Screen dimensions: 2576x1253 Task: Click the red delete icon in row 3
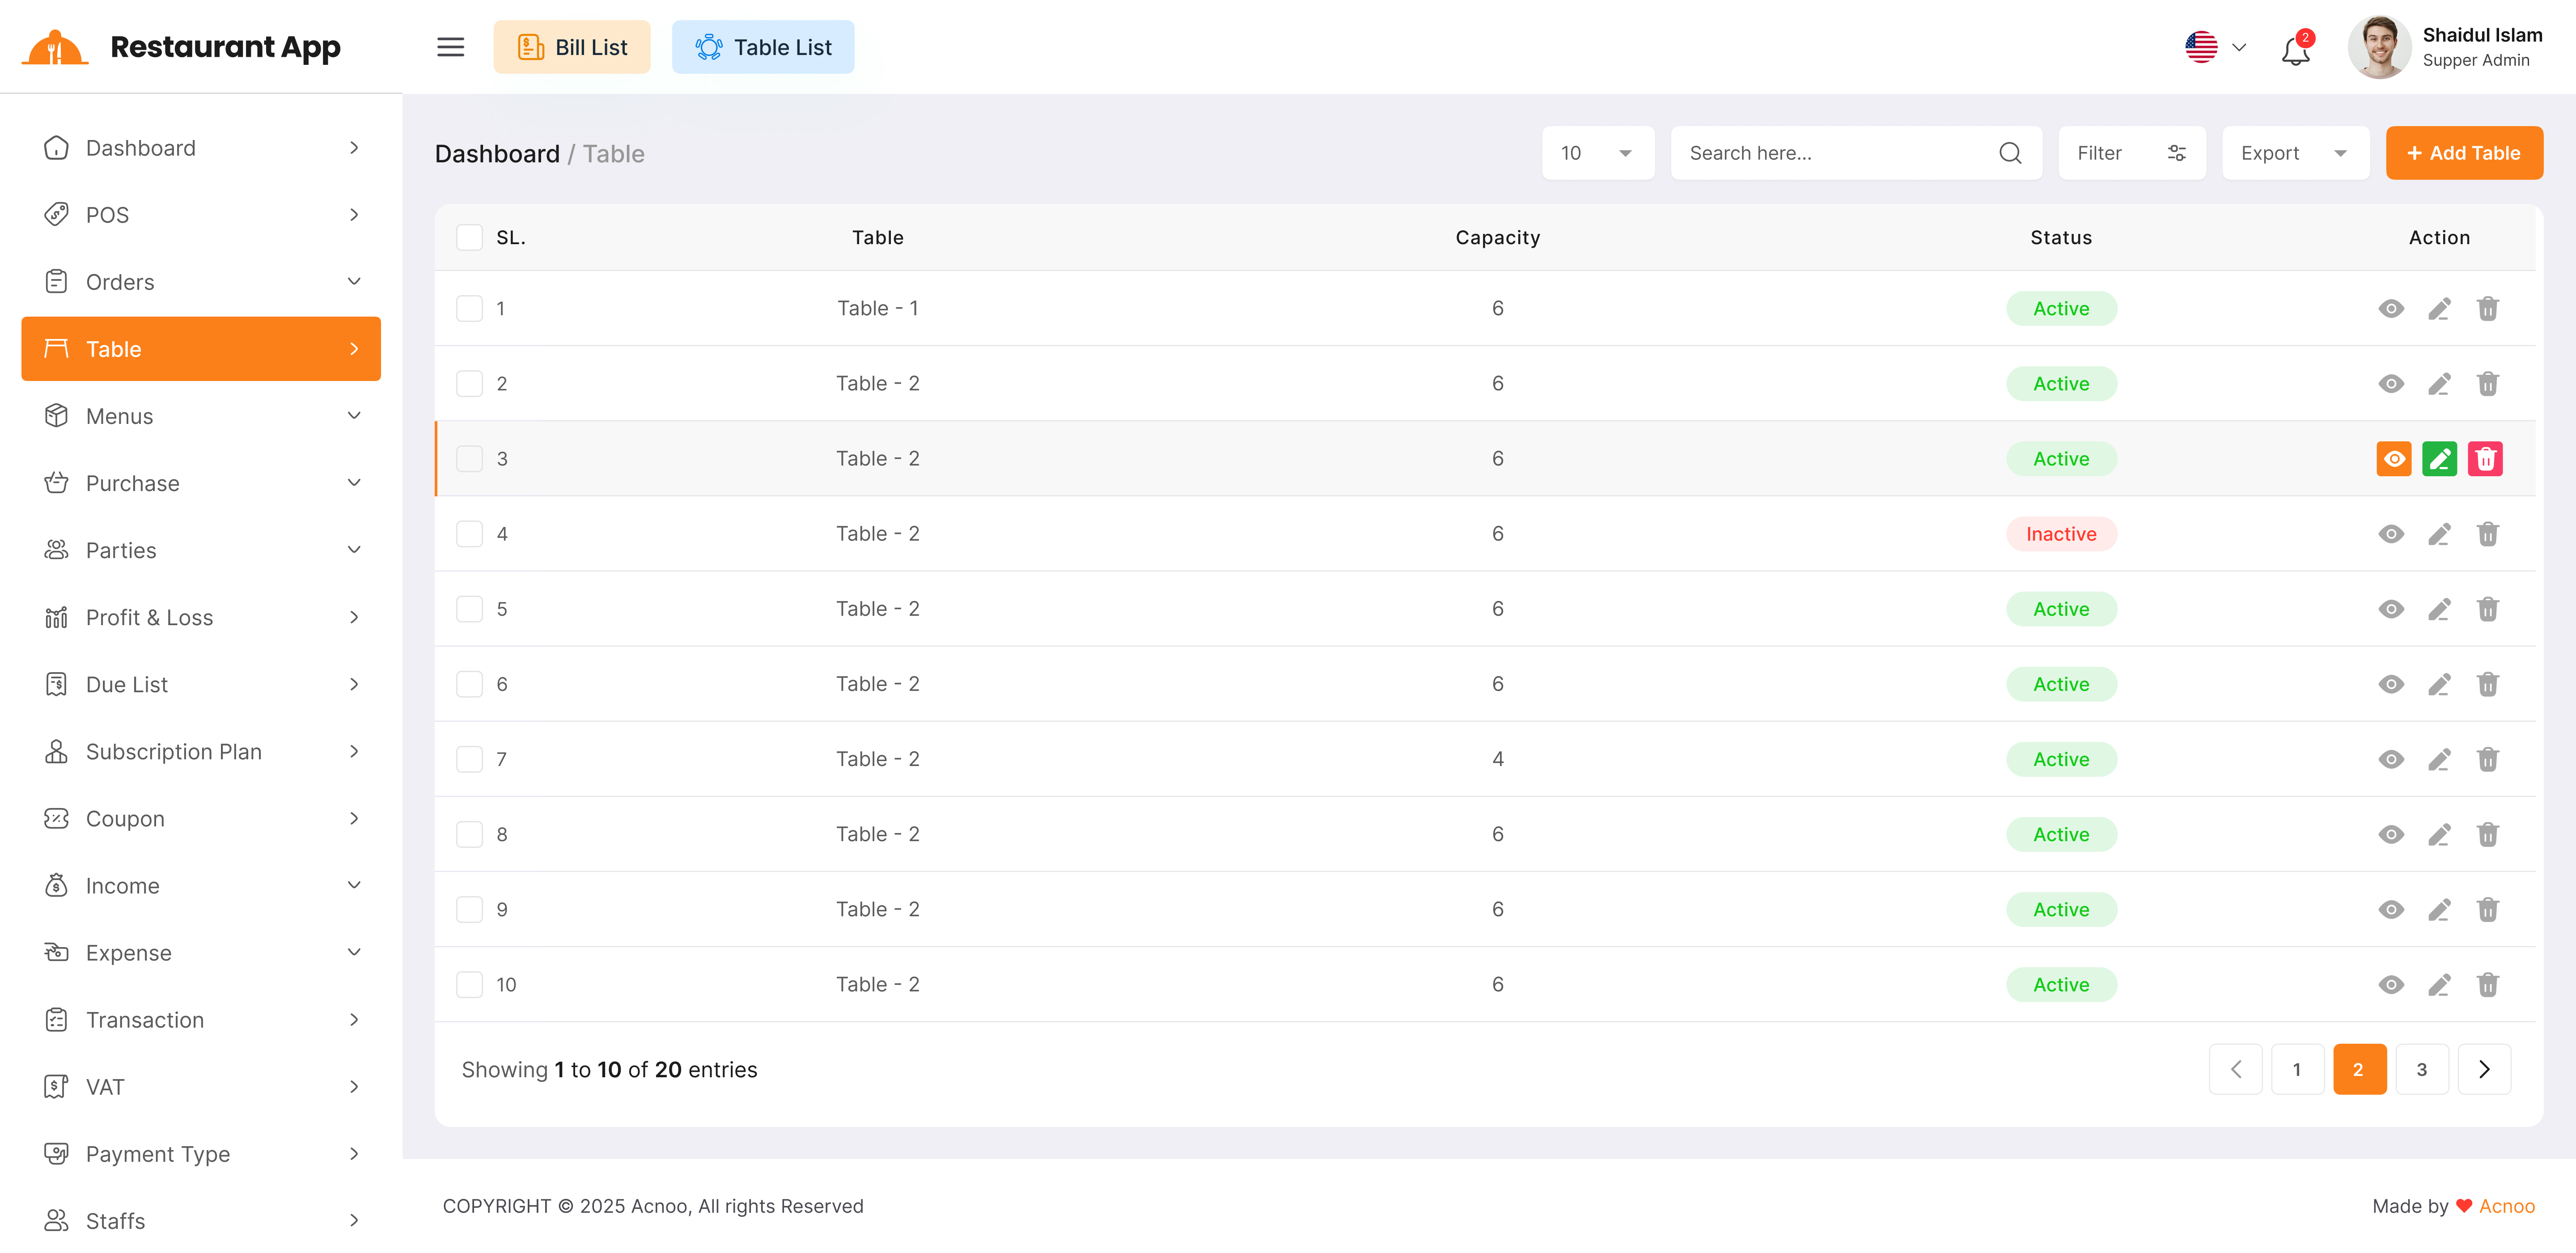2485,459
